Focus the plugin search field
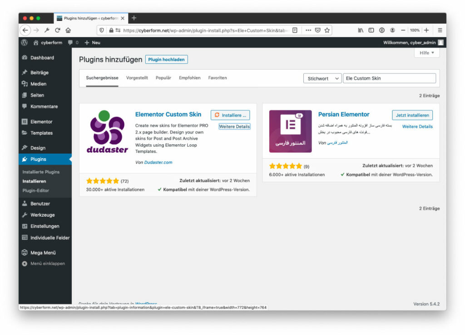Viewport: 465px width, 335px height. 389,78
